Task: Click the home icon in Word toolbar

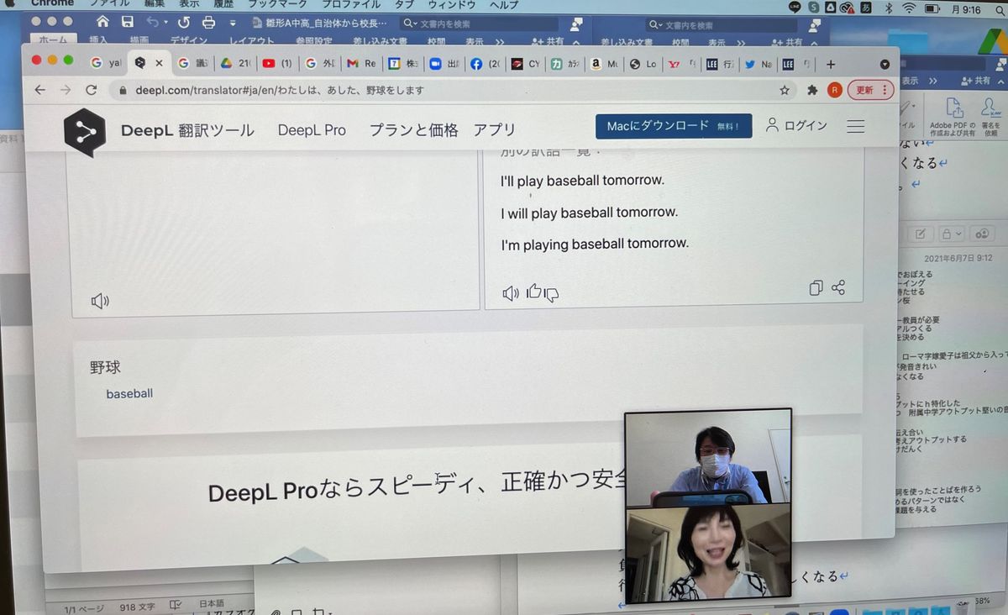Action: pyautogui.click(x=102, y=22)
